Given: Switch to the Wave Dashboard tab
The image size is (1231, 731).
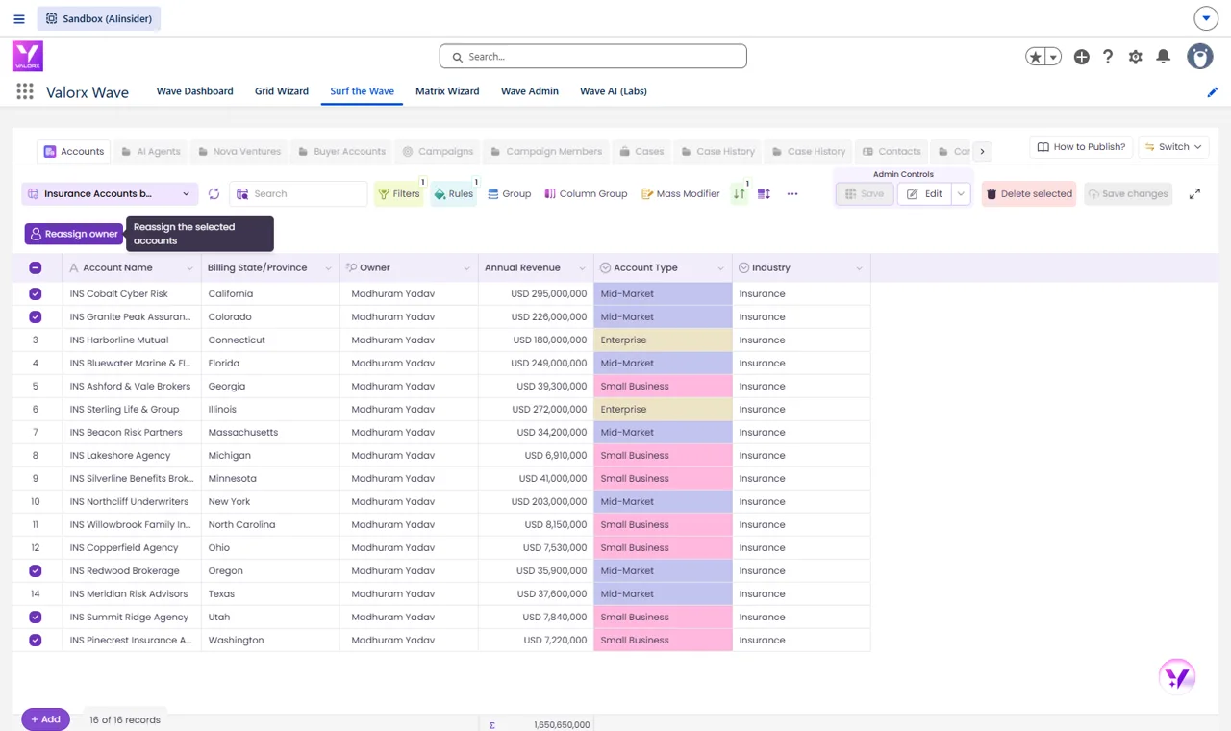Looking at the screenshot, I should 195,91.
